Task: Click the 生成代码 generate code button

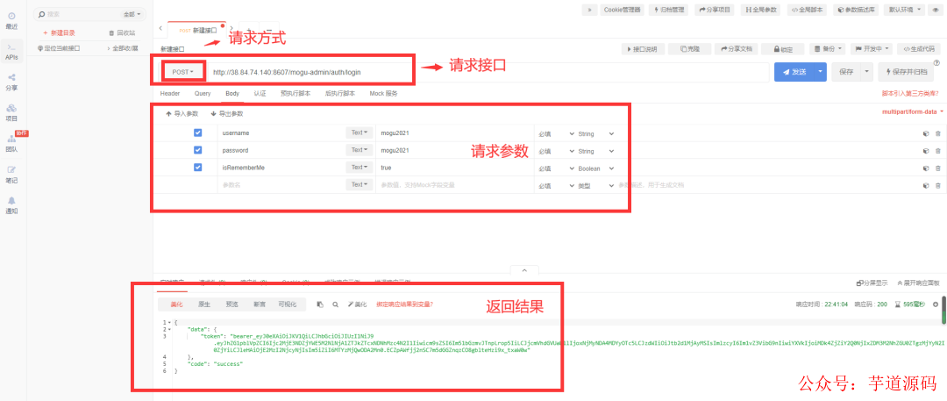Action: [x=919, y=49]
